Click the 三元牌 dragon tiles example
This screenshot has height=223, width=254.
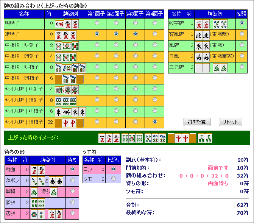tap(211, 68)
